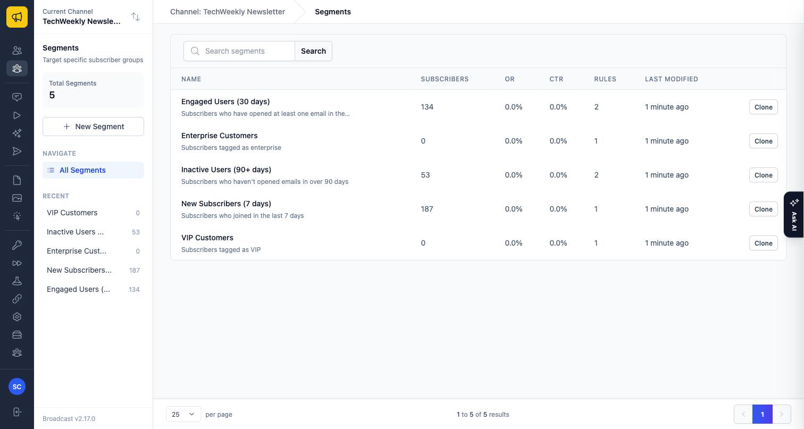The width and height of the screenshot is (804, 429).
Task: Open the 25 per page dropdown
Action: coord(183,414)
